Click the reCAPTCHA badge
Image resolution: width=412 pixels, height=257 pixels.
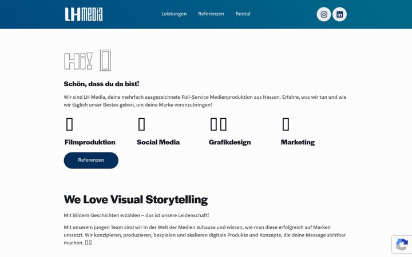pyautogui.click(x=402, y=244)
